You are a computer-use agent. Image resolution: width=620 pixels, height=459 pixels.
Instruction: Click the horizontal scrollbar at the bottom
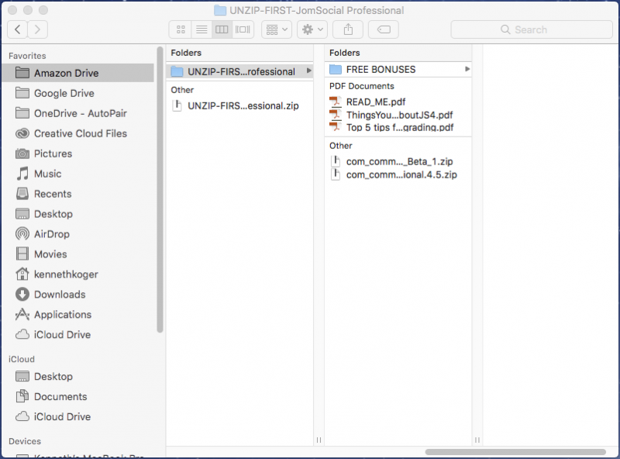coord(515,452)
